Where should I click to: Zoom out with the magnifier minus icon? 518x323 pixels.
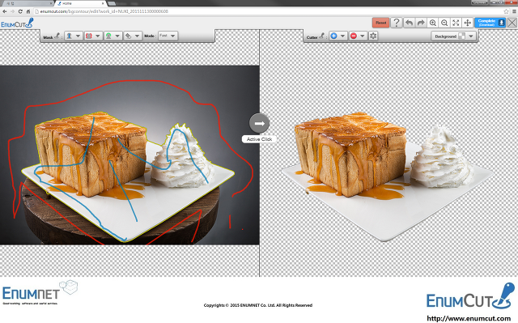(x=444, y=23)
